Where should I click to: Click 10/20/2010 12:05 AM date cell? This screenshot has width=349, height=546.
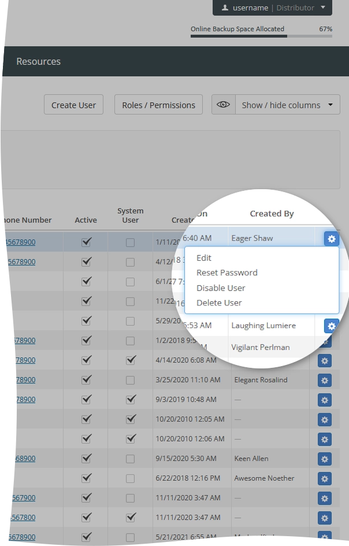(x=190, y=419)
